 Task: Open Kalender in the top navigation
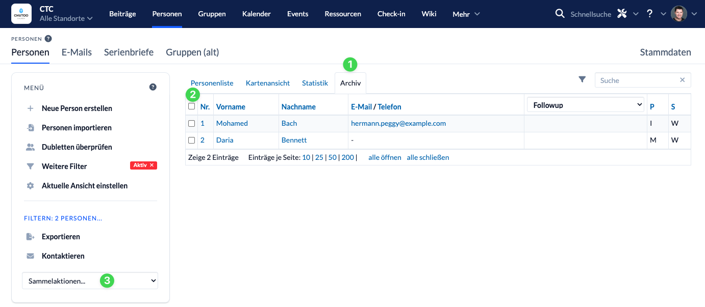(256, 14)
